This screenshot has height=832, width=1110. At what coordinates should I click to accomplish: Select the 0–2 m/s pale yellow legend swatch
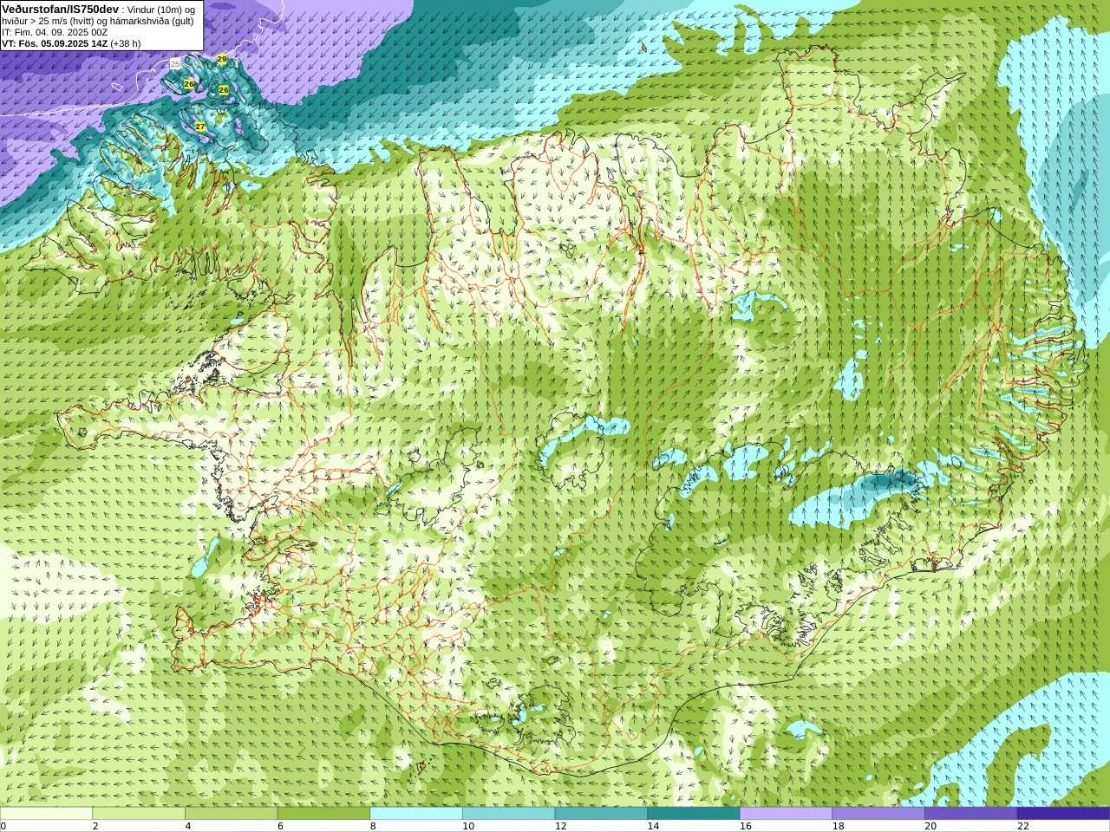click(46, 814)
